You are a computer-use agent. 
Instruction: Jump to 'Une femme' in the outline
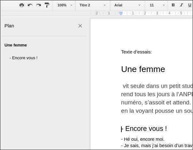point(16,45)
